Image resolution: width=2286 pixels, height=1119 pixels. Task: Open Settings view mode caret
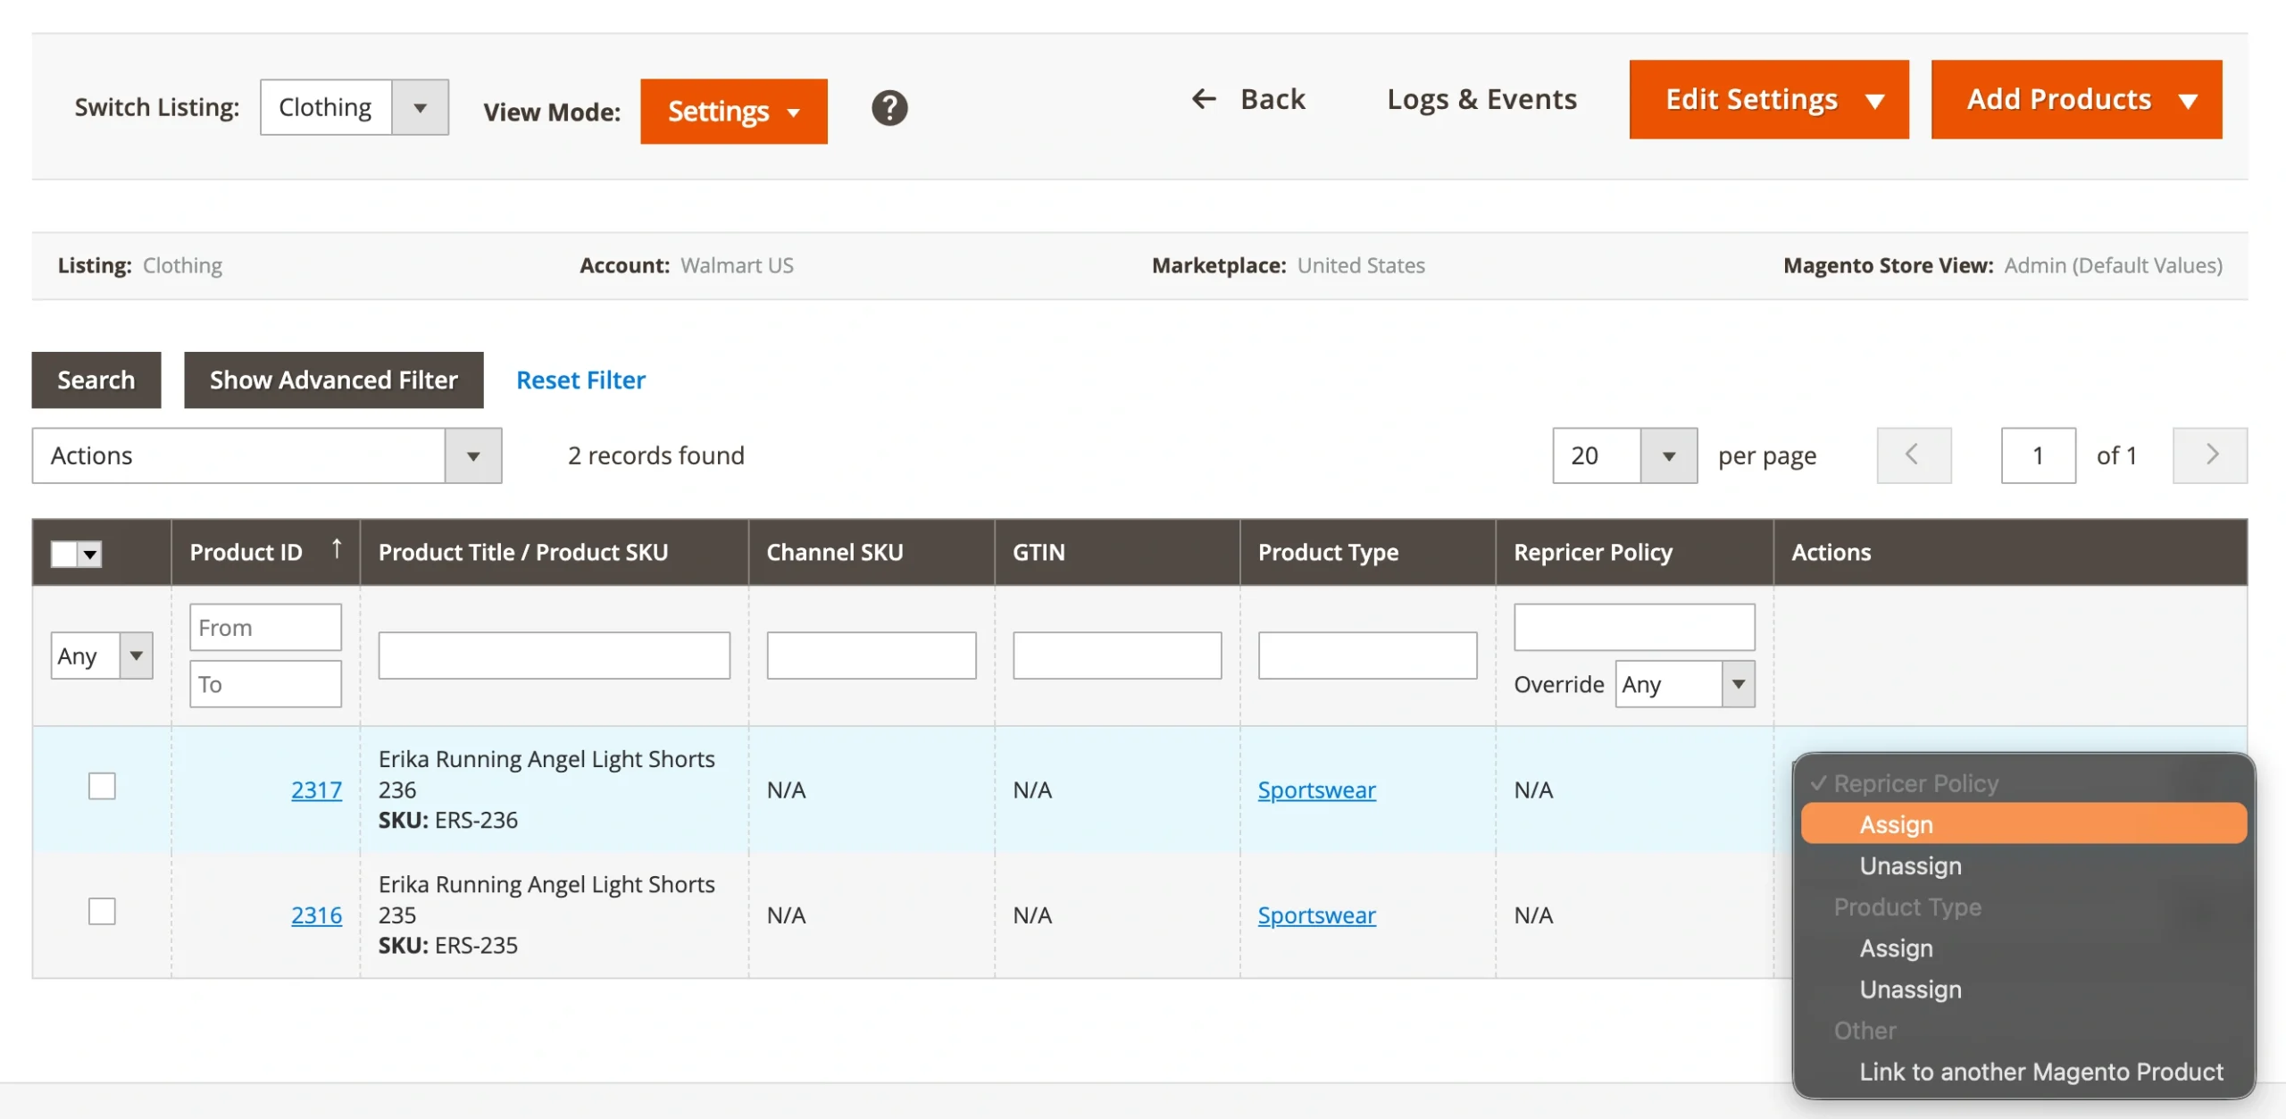(x=793, y=113)
